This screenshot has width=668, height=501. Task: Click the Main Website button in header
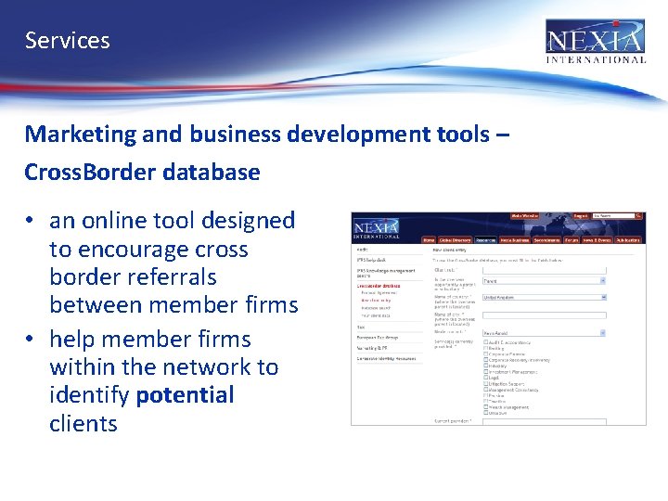click(525, 216)
